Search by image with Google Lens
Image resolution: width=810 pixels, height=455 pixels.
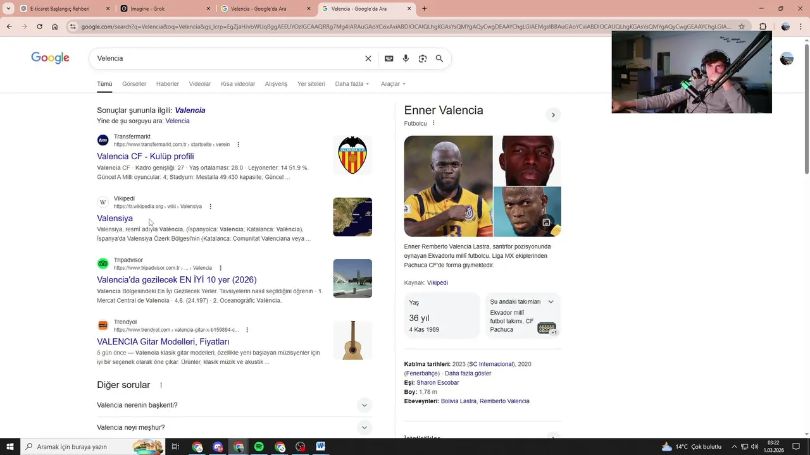pyautogui.click(x=423, y=58)
